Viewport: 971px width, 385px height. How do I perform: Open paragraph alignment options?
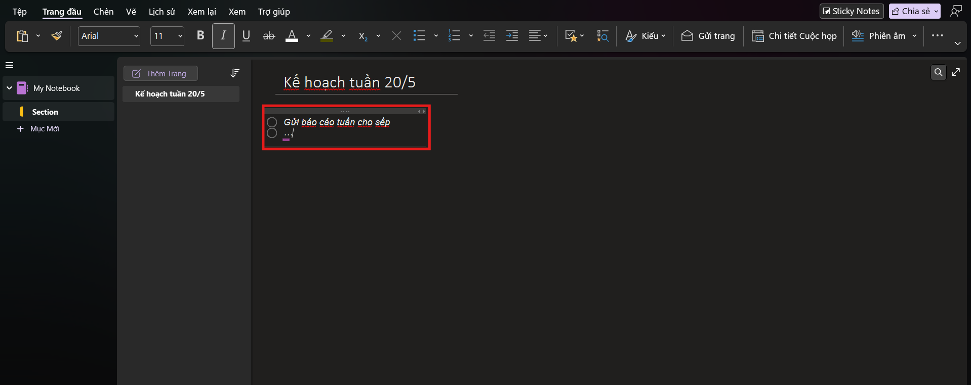coord(538,36)
